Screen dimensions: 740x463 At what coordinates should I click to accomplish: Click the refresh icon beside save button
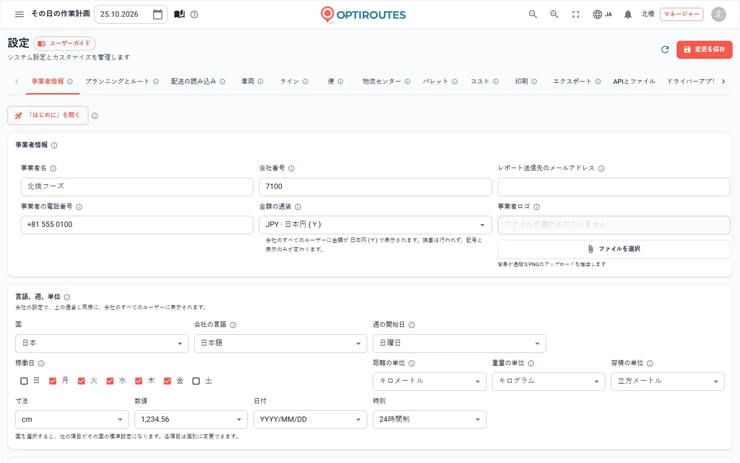tap(665, 50)
